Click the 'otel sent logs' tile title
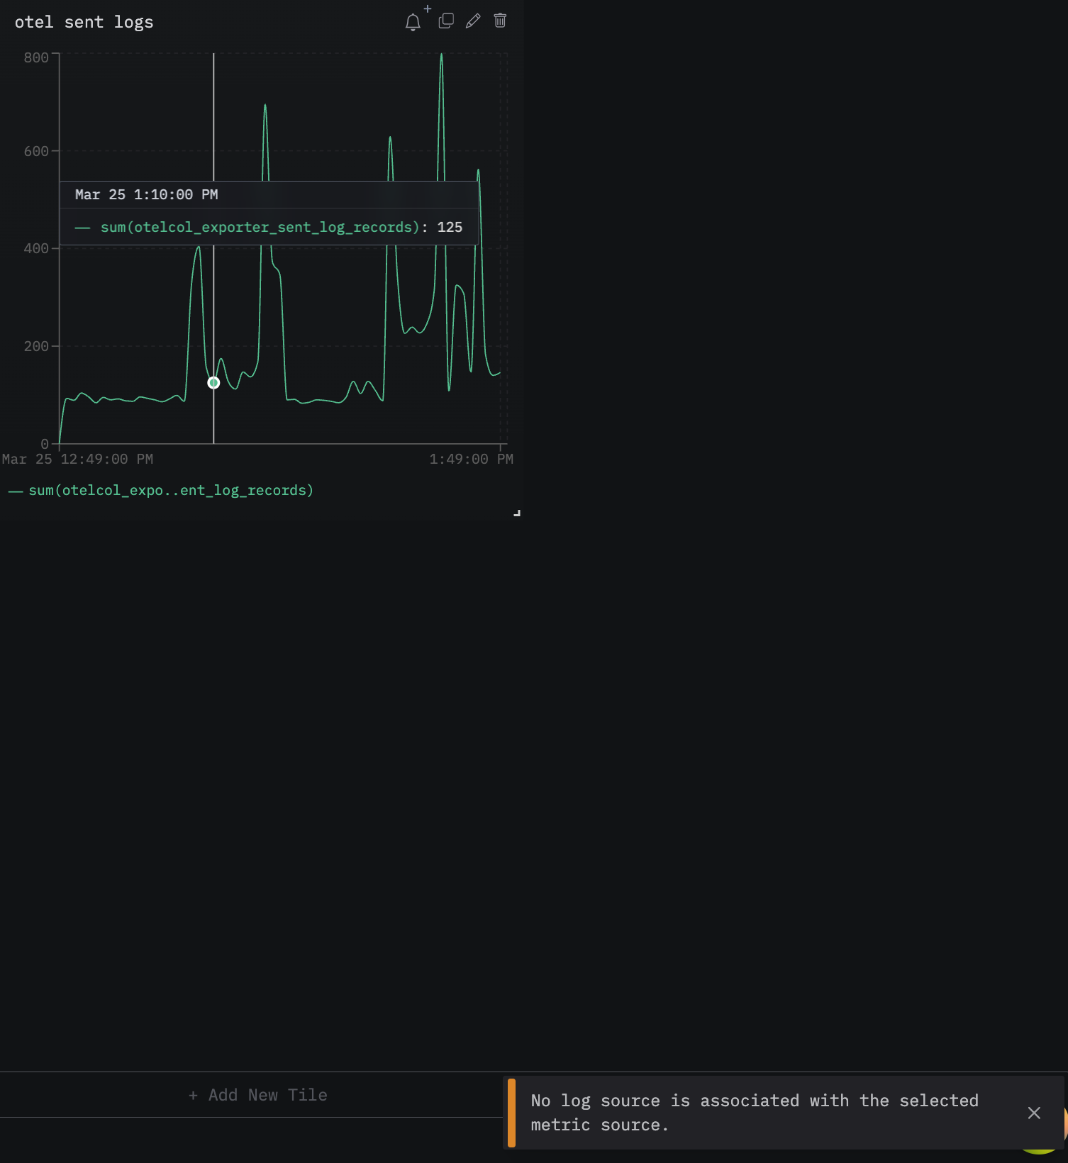This screenshot has width=1068, height=1163. point(84,22)
